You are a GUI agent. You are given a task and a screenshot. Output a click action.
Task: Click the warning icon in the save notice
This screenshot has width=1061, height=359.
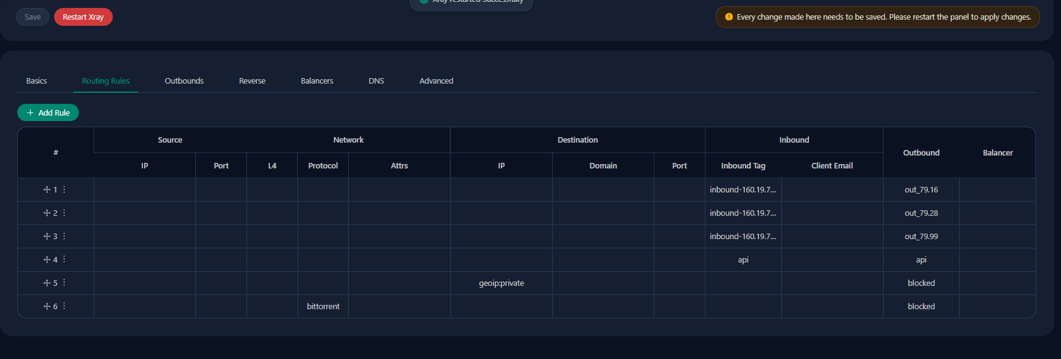(729, 17)
